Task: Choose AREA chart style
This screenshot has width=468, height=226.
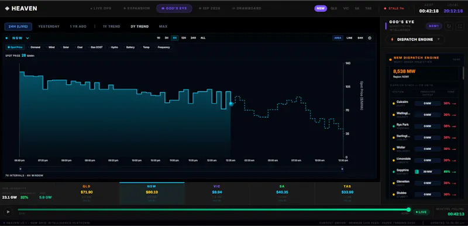Action: click(x=338, y=38)
